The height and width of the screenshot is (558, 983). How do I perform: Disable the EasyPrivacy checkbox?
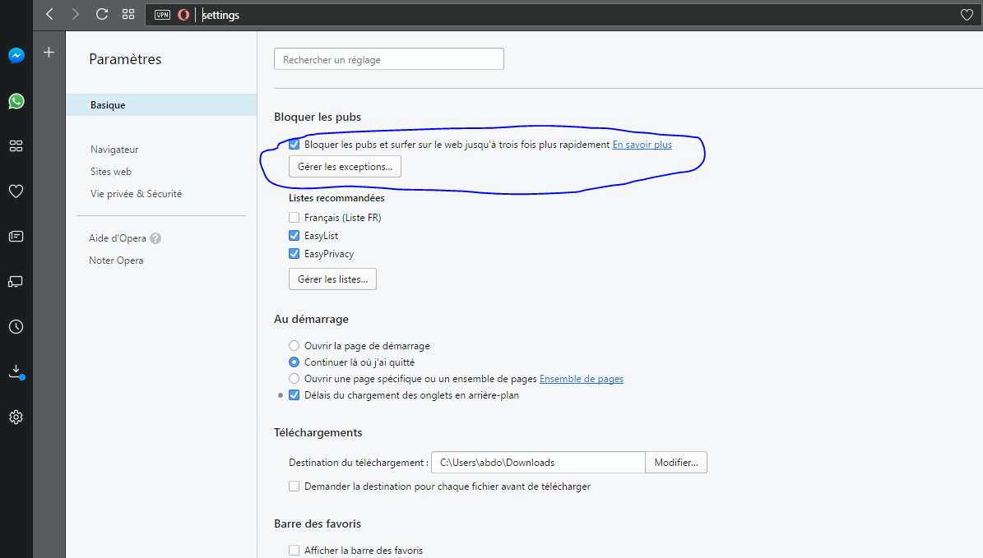[294, 254]
